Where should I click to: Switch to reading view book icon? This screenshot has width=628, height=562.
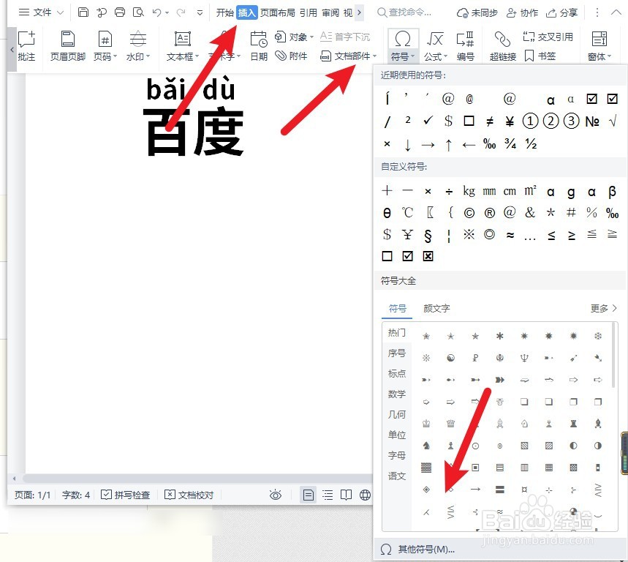tap(346, 495)
